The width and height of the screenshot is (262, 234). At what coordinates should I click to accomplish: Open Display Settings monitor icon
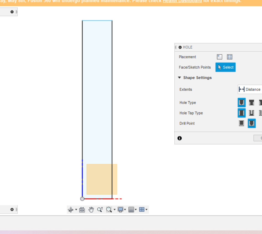pyautogui.click(x=120, y=209)
